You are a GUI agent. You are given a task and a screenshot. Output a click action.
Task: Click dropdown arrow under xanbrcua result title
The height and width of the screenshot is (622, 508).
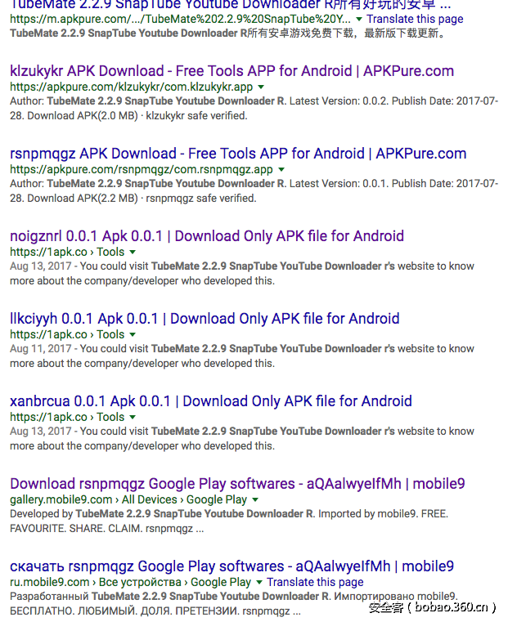(133, 417)
